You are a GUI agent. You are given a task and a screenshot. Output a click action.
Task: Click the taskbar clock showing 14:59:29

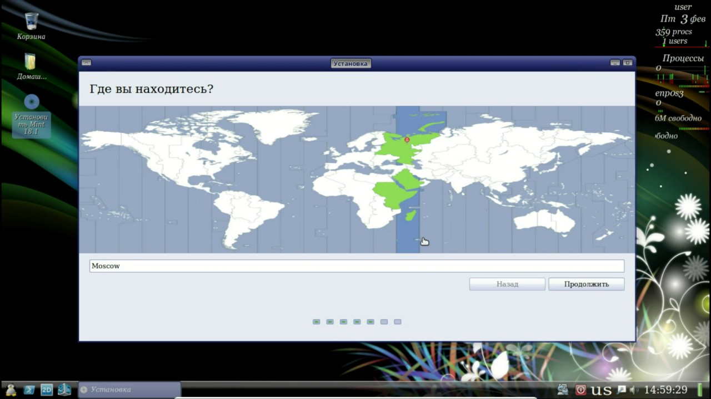pos(665,390)
